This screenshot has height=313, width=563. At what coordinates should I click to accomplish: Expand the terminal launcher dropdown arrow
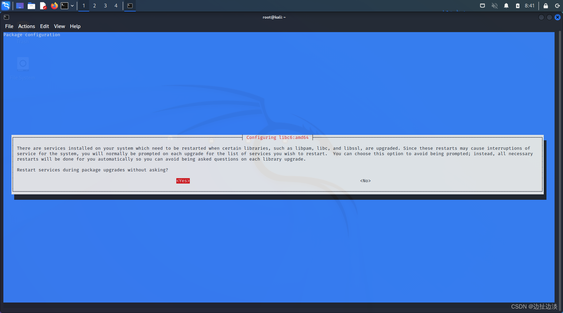72,5
